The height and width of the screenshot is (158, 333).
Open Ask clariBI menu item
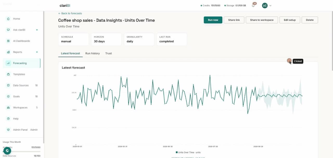click(x=22, y=30)
